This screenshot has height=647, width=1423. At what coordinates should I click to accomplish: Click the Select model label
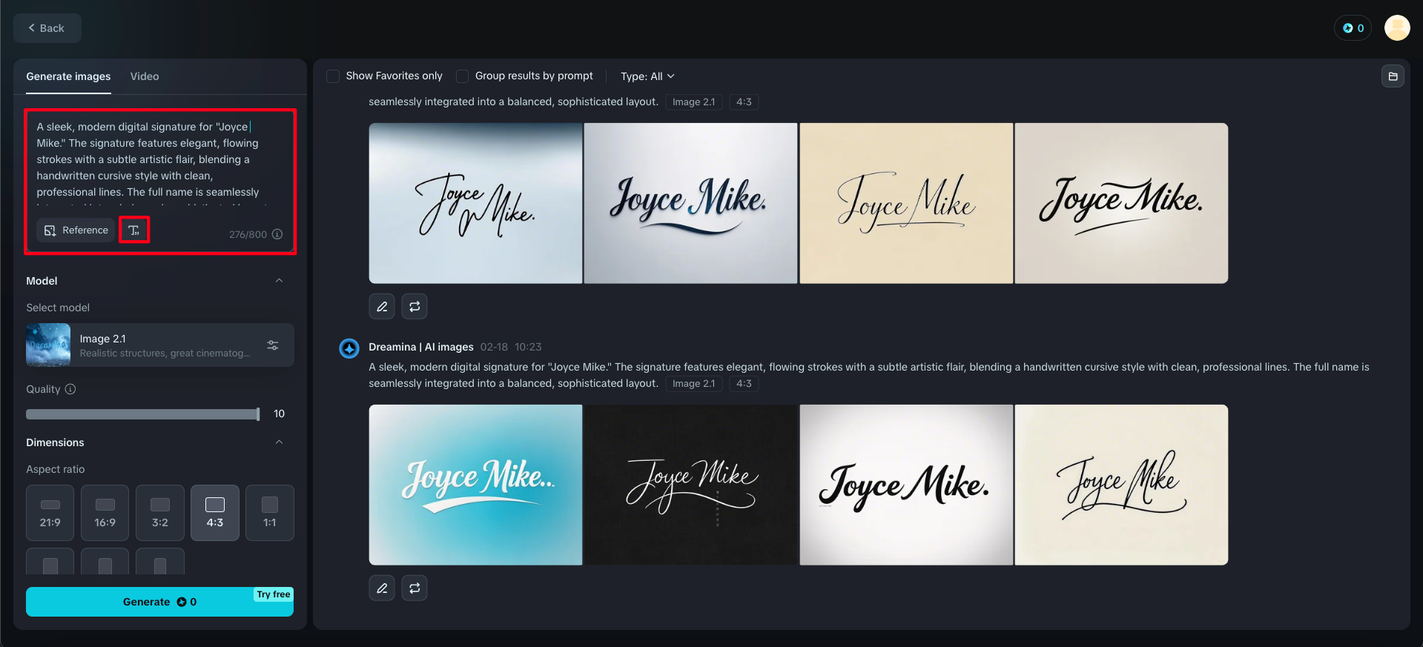point(58,308)
